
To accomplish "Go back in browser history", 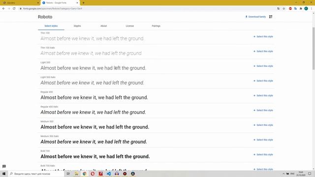I will (x=3, y=9).
